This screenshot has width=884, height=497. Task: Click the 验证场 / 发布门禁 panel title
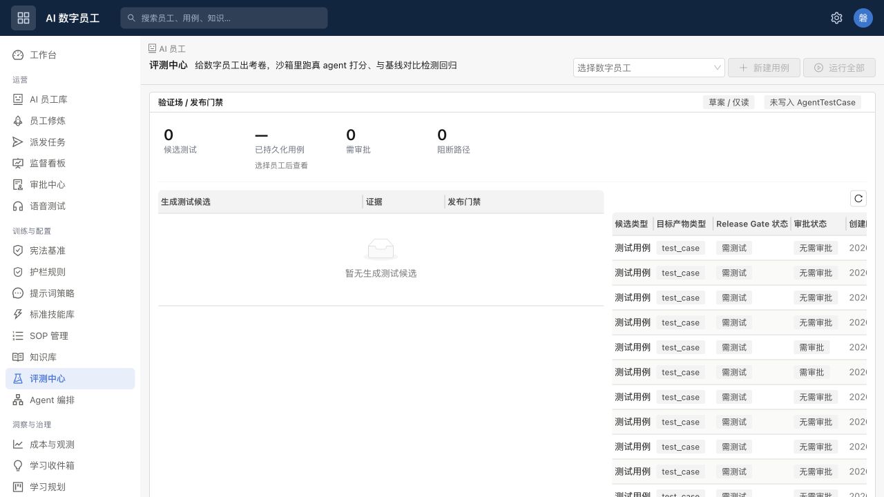(191, 102)
